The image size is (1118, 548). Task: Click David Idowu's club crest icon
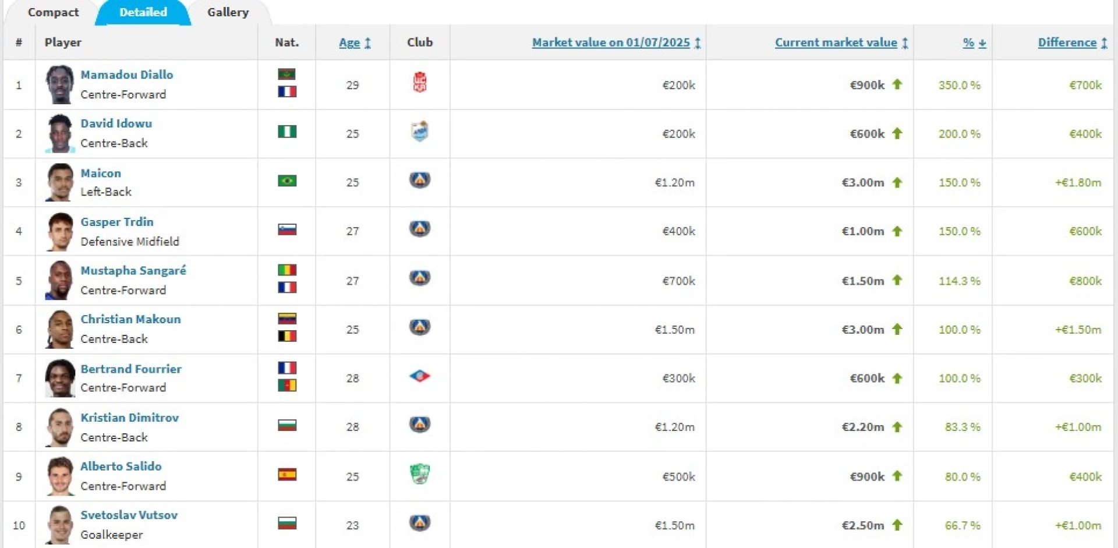pyautogui.click(x=419, y=132)
